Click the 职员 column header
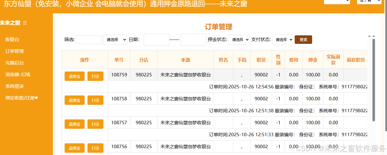This screenshot has width=387, height=155. (x=261, y=60)
